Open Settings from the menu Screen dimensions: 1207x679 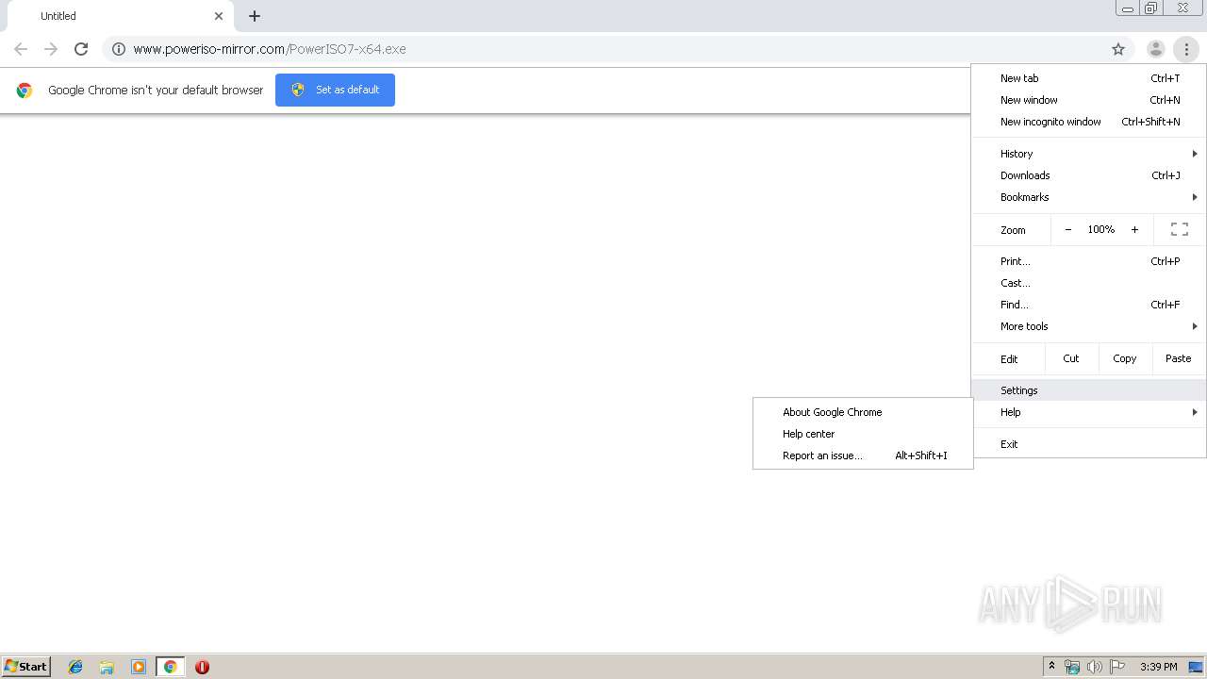[1089, 390]
